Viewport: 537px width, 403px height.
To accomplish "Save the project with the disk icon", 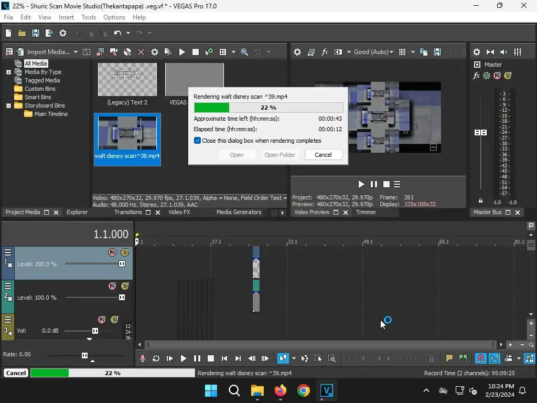I will (x=36, y=33).
